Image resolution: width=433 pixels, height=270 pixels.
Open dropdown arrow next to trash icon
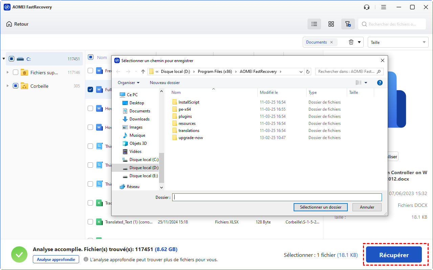(359, 42)
